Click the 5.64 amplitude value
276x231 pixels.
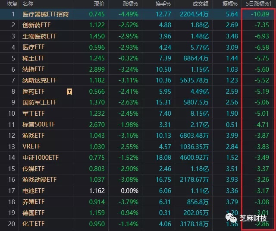pos(232,14)
